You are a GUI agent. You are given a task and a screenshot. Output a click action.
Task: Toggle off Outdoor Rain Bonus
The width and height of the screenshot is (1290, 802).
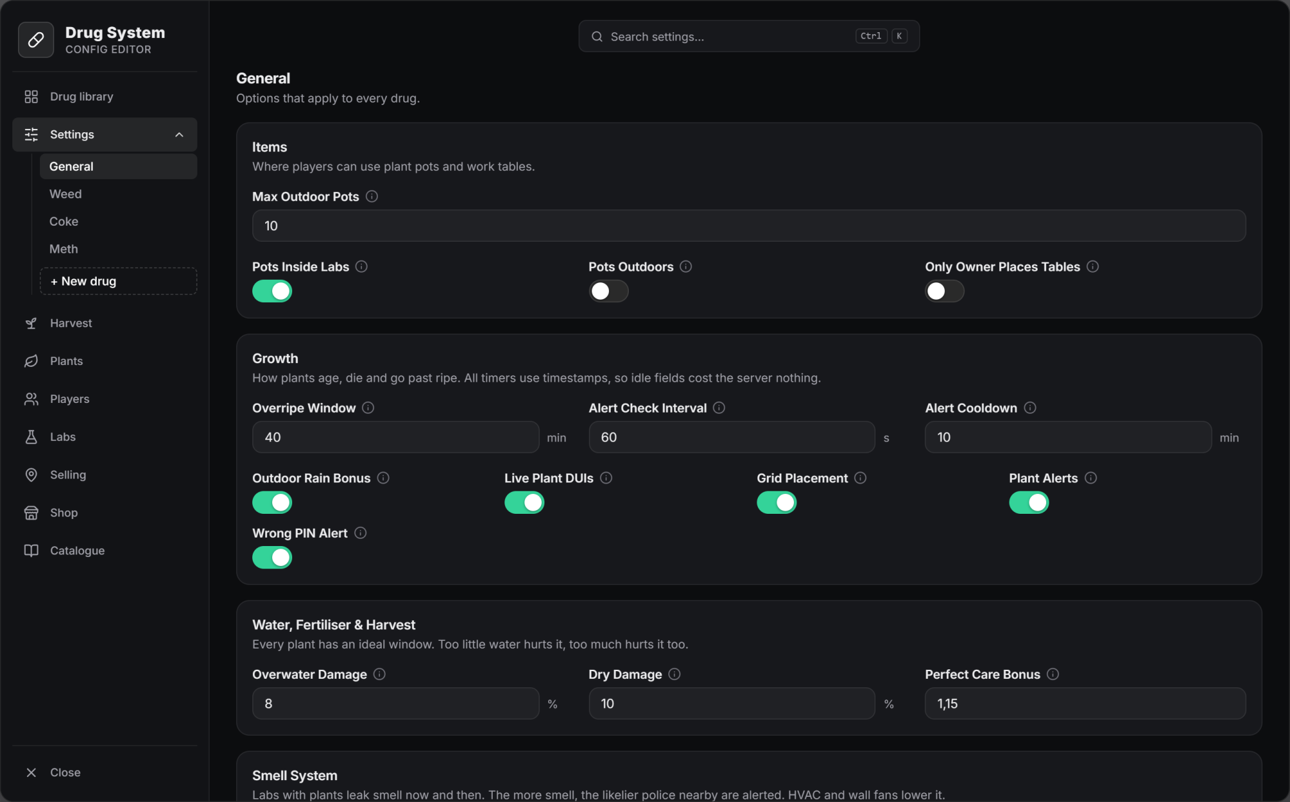[x=272, y=502]
